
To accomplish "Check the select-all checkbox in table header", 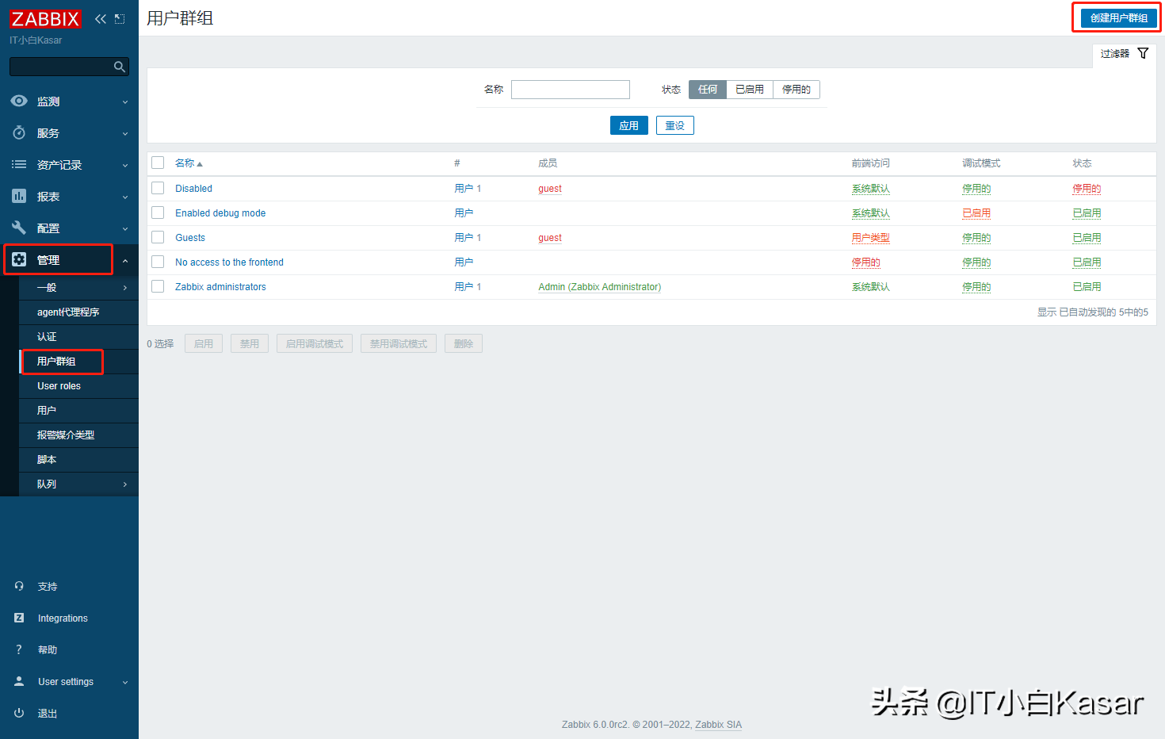I will coord(157,162).
